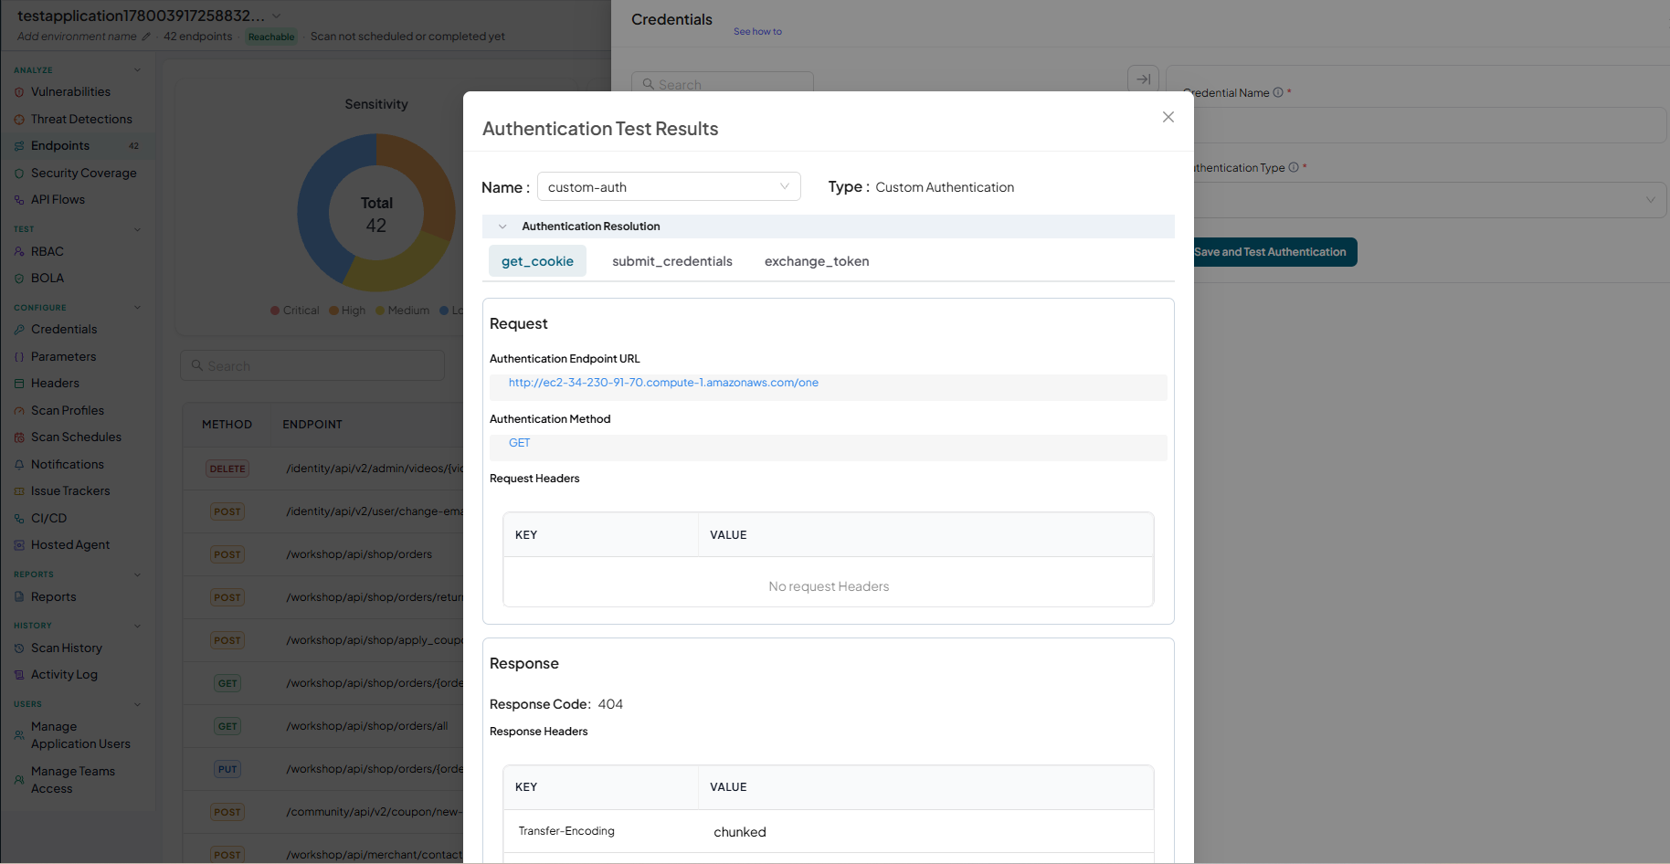
Task: Click the Manage Application Users icon
Action: tap(19, 735)
